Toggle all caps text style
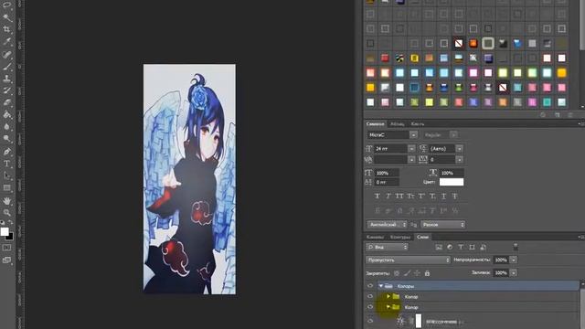This screenshot has height=329, width=585. [399, 196]
